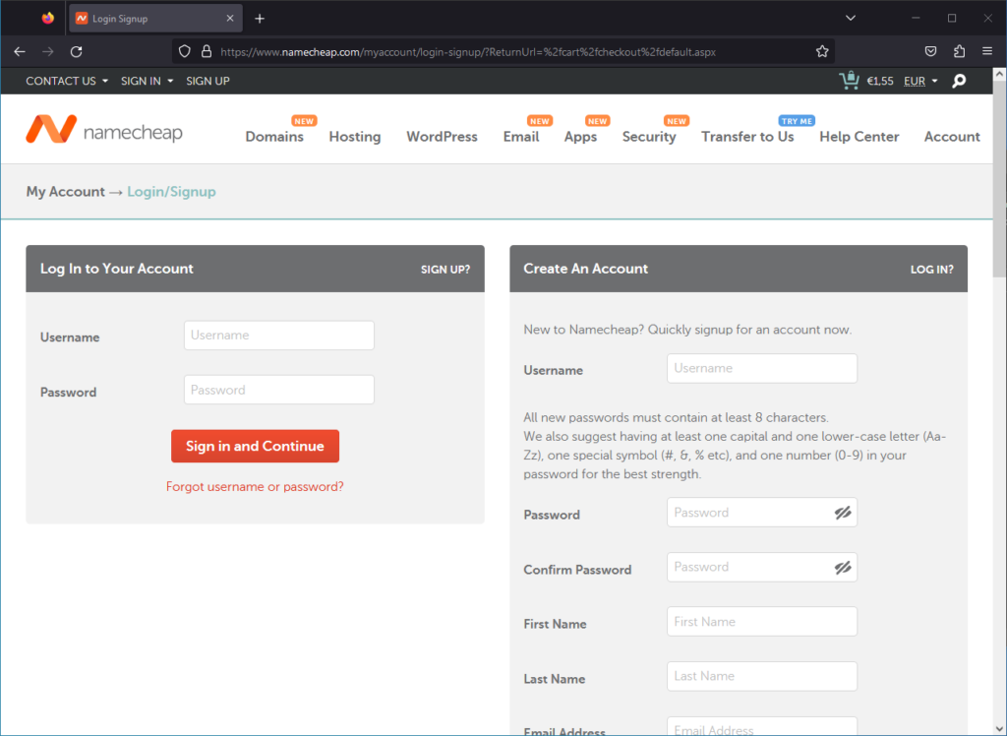Click the €1,55 cart total
1007x736 pixels.
tap(880, 81)
